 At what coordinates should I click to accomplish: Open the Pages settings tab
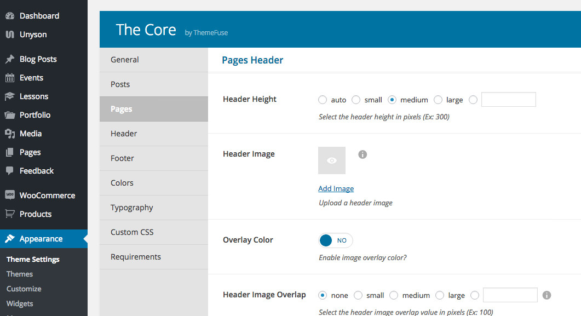pyautogui.click(x=154, y=109)
